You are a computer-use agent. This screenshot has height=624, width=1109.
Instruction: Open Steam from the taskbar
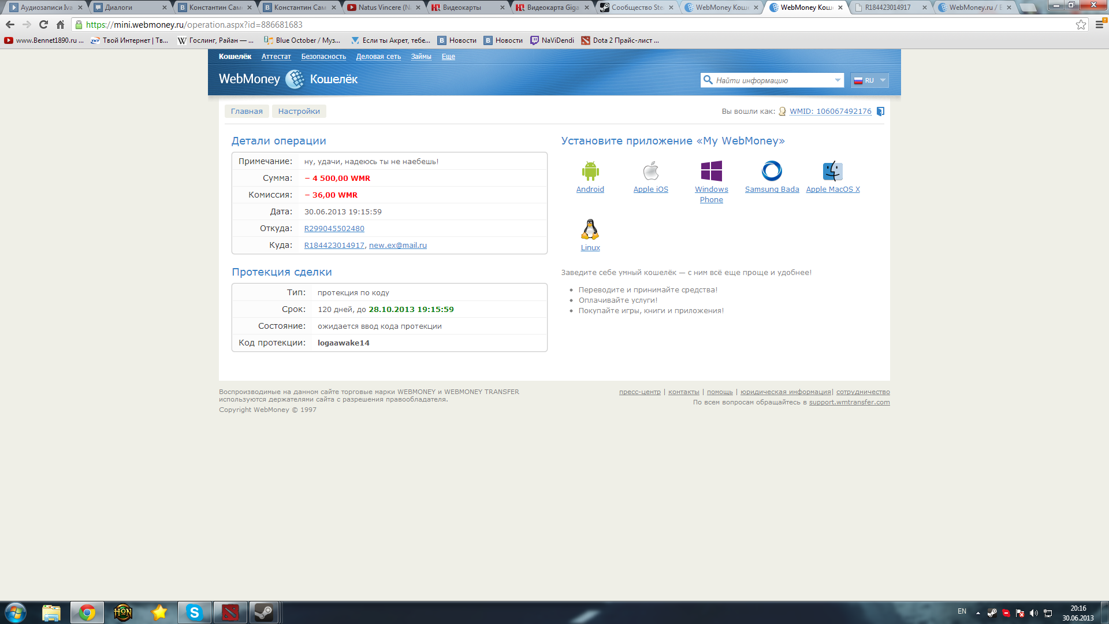tap(264, 612)
